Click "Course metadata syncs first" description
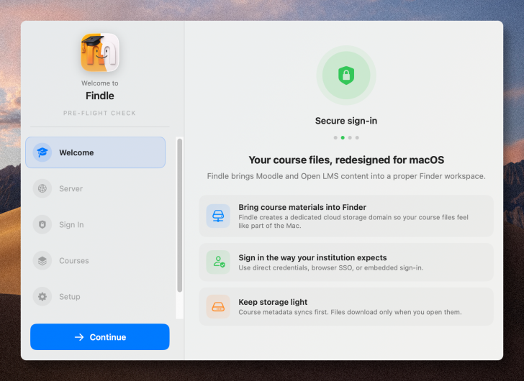This screenshot has height=381, width=524. tap(350, 312)
